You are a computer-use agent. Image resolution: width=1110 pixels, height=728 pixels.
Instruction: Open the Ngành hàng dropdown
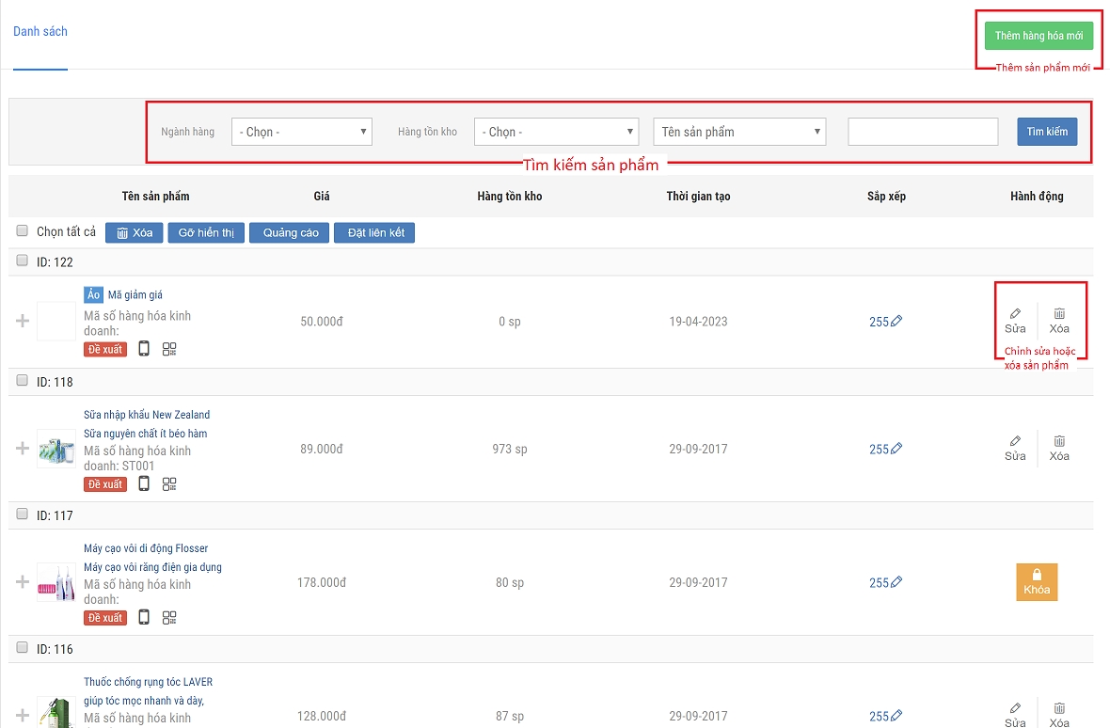pyautogui.click(x=302, y=132)
